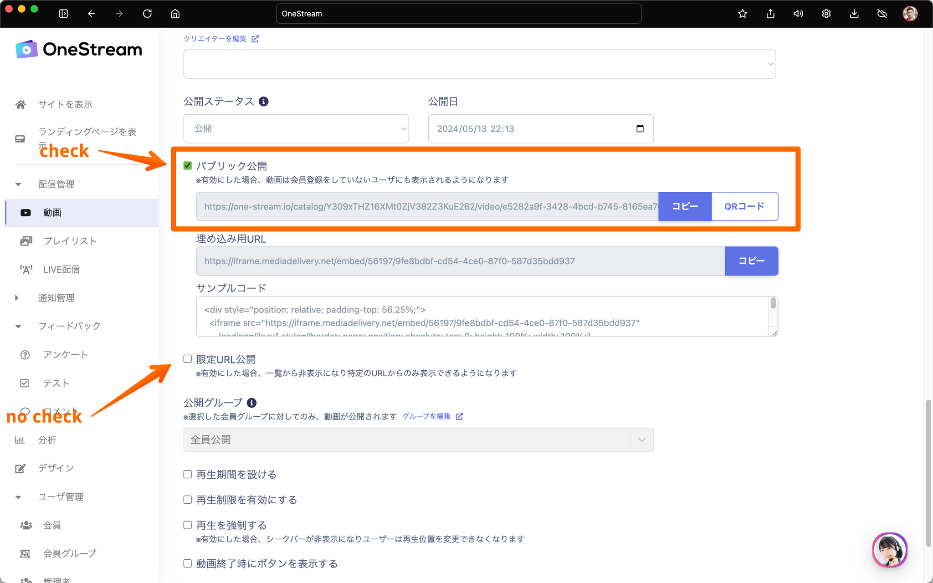Image resolution: width=933 pixels, height=583 pixels.
Task: Click the info icon beside 公開グループ
Action: [x=251, y=403]
